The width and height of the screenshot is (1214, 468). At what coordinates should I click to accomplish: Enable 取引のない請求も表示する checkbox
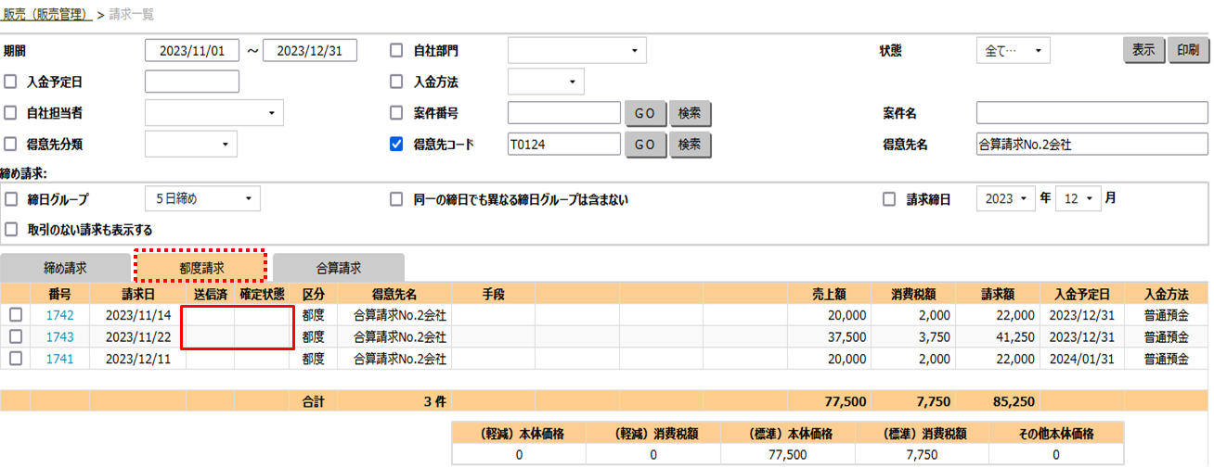[11, 229]
